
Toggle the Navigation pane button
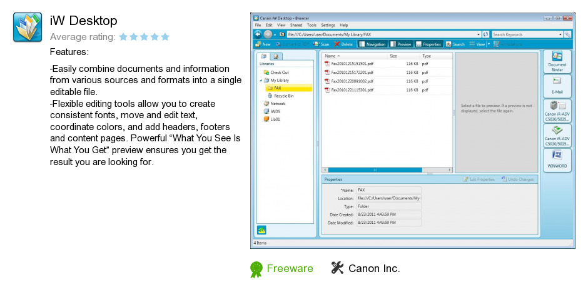pos(372,44)
